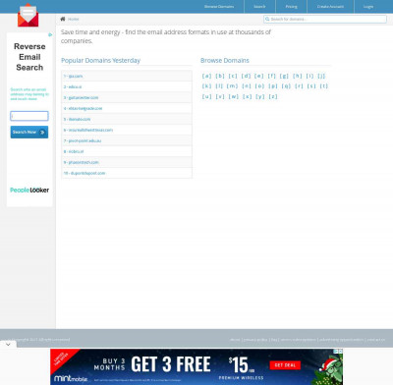Open Pricing in top navigation

point(291,7)
